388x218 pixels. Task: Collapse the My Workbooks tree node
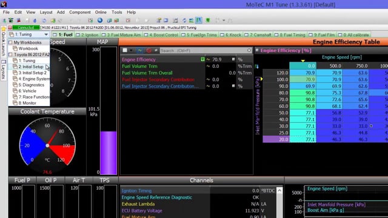coord(10,42)
